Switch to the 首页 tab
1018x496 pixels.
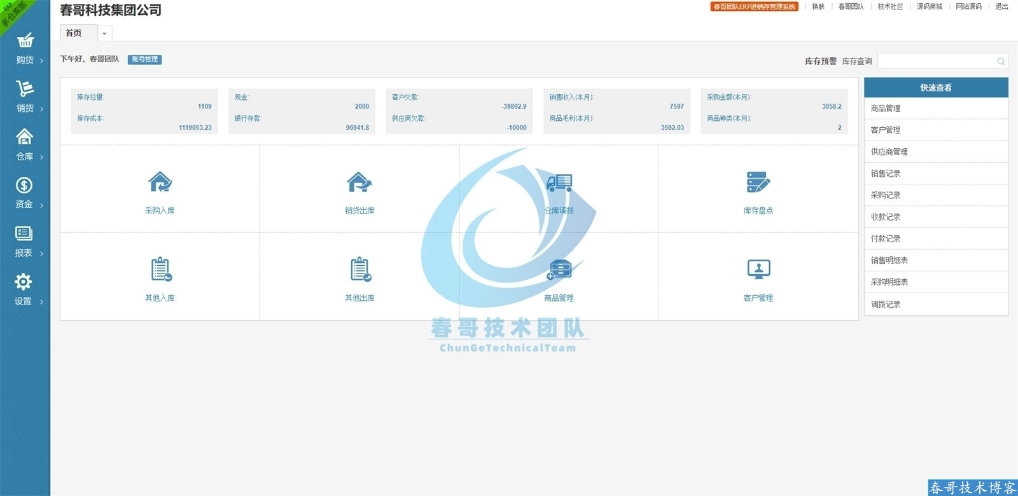coord(74,33)
